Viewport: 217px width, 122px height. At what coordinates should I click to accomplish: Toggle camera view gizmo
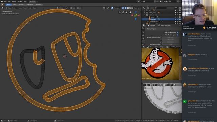tap(123, 12)
